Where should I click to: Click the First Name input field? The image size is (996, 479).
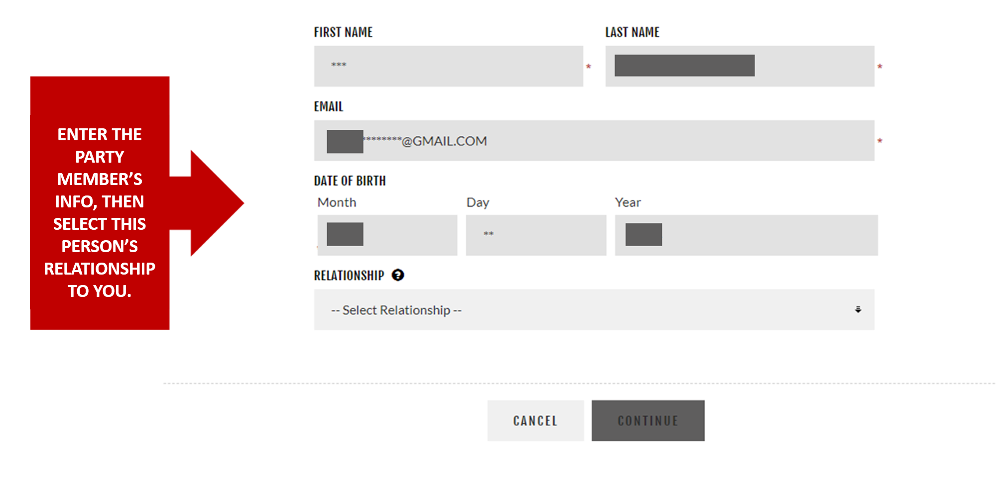pyautogui.click(x=448, y=66)
